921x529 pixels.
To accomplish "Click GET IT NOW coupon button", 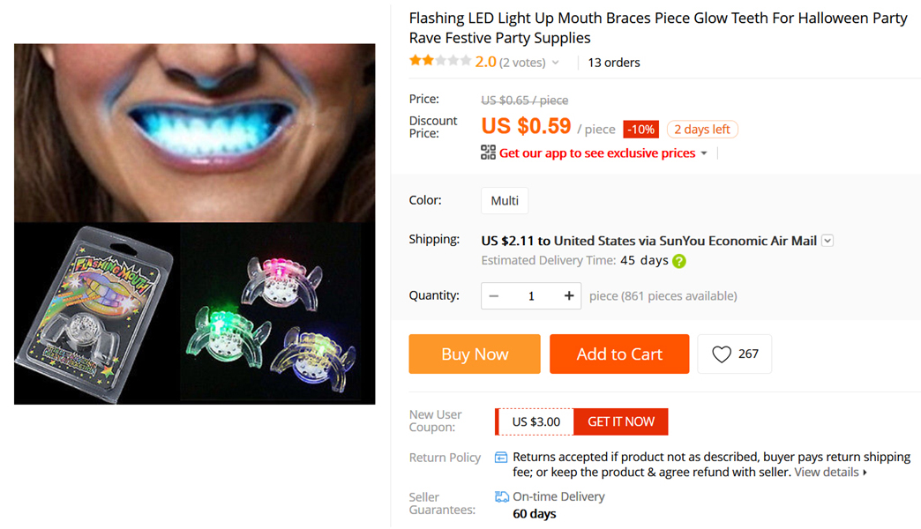I will tap(621, 421).
